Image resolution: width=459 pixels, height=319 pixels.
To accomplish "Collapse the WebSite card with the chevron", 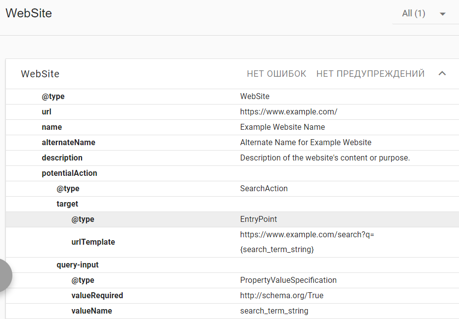I will coord(442,74).
